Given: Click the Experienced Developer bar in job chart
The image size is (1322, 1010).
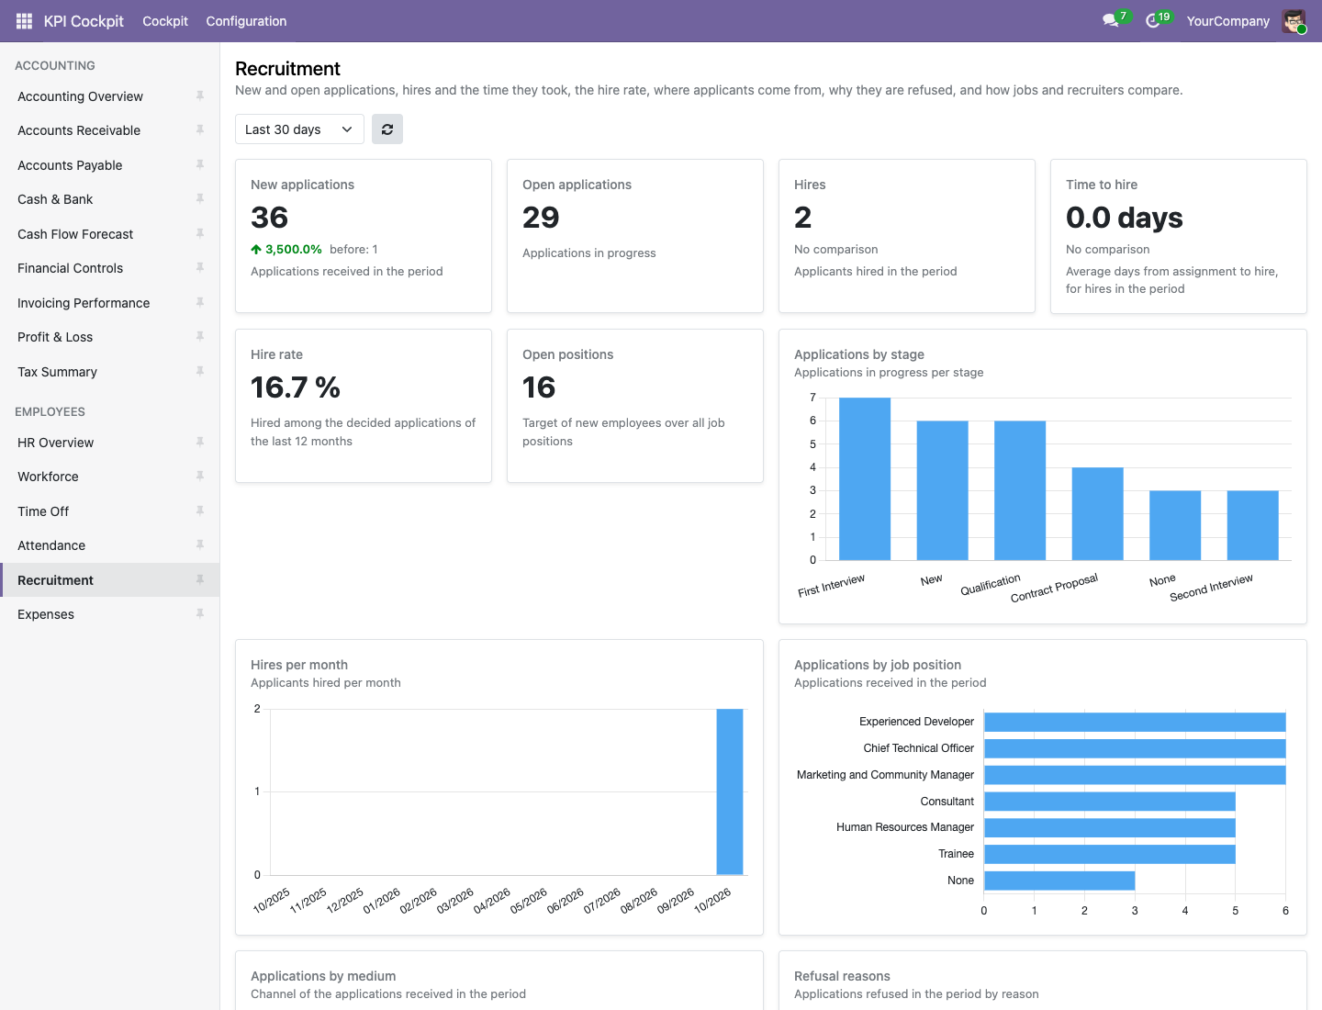Looking at the screenshot, I should pos(1135,722).
